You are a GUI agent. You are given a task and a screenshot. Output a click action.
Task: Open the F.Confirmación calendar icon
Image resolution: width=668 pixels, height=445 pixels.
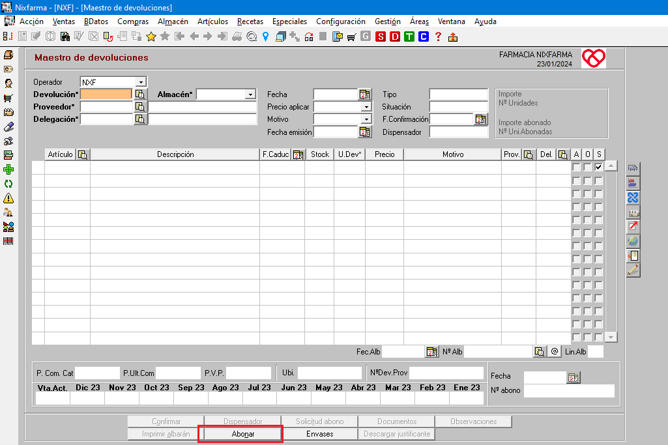(480, 119)
